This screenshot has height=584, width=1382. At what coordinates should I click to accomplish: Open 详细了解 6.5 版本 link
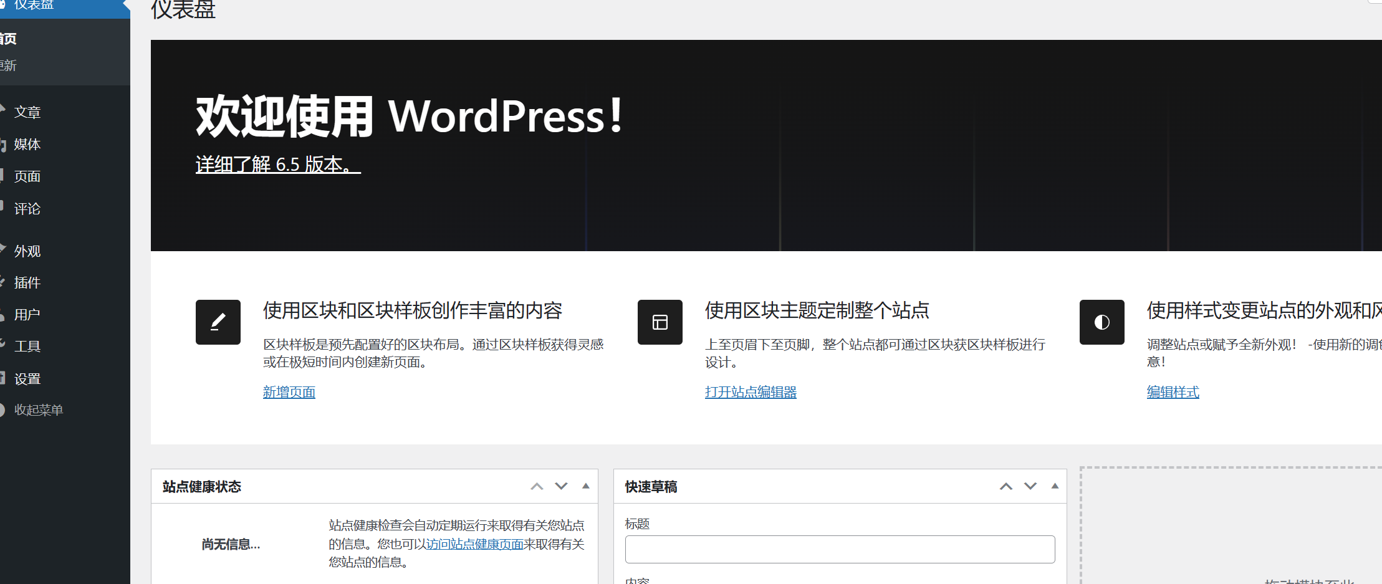[x=278, y=165]
